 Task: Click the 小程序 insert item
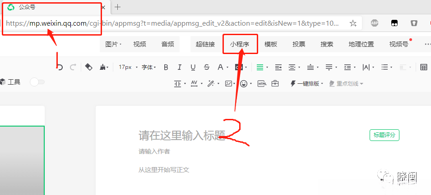tap(240, 44)
